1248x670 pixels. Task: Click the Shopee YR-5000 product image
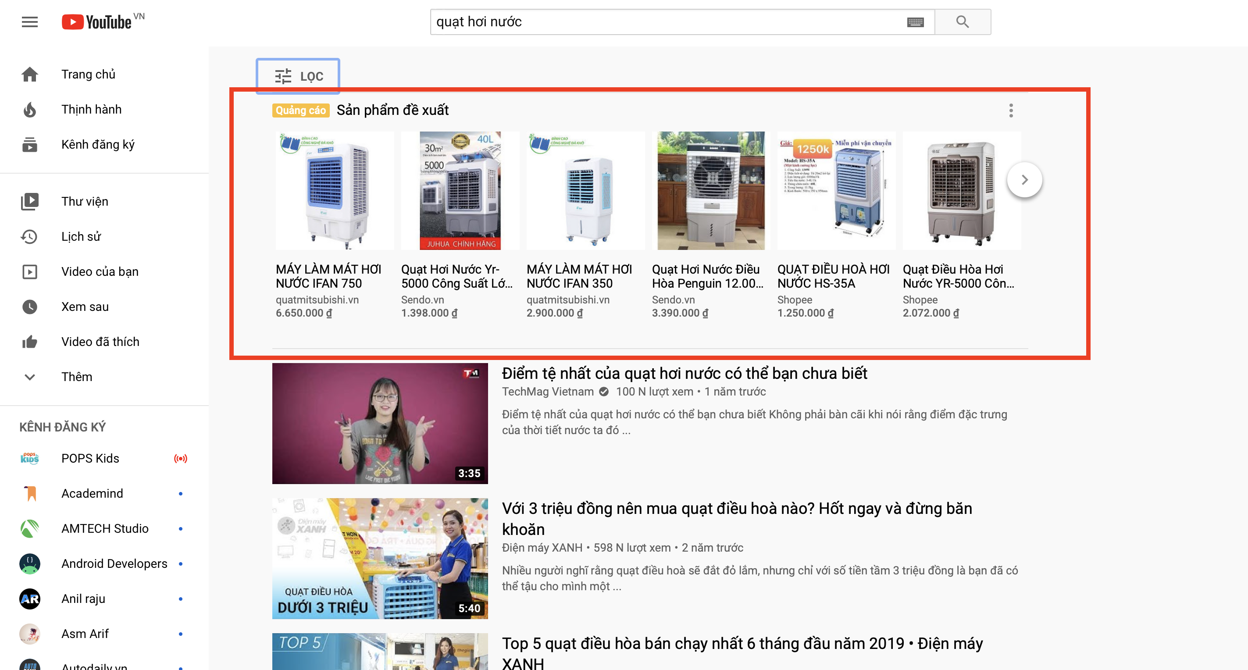pos(962,190)
